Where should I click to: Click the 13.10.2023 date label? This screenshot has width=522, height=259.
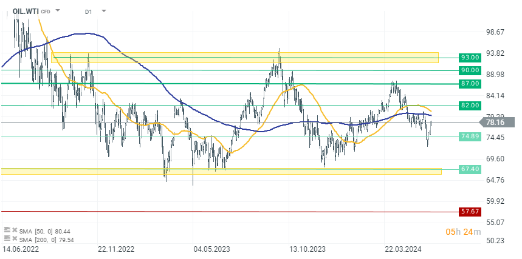pyautogui.click(x=308, y=249)
